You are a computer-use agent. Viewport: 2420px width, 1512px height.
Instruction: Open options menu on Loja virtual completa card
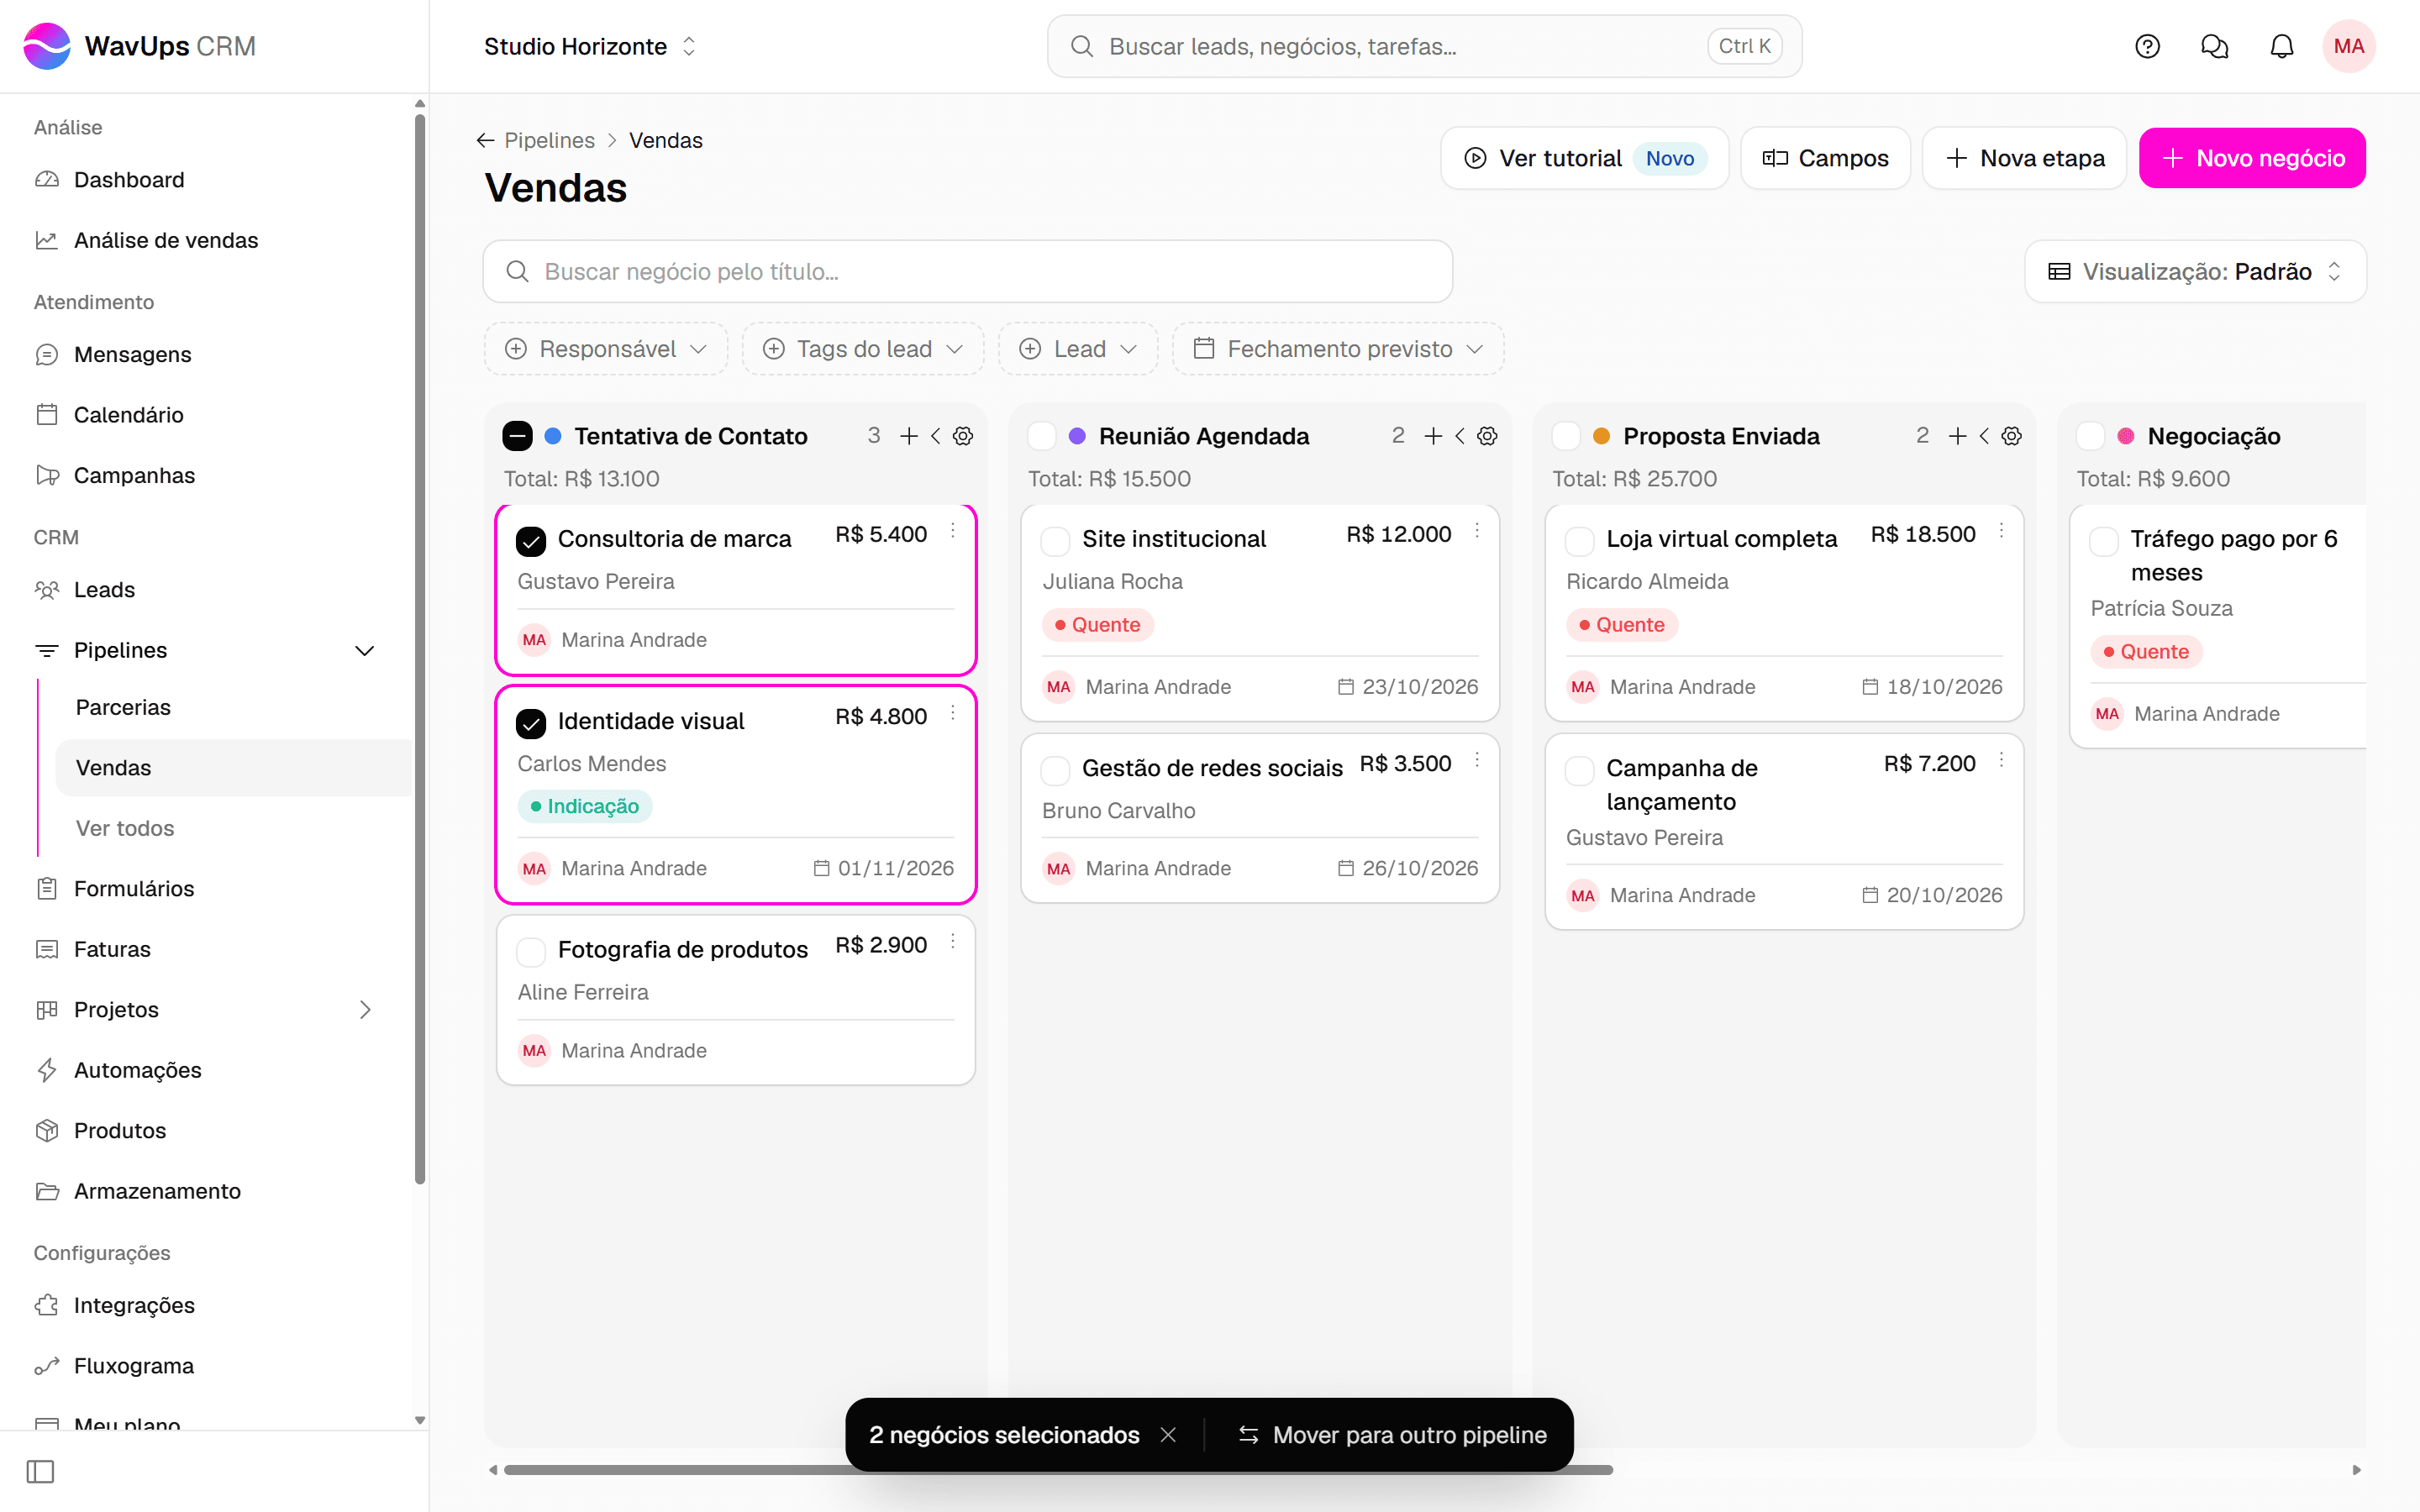2001,531
